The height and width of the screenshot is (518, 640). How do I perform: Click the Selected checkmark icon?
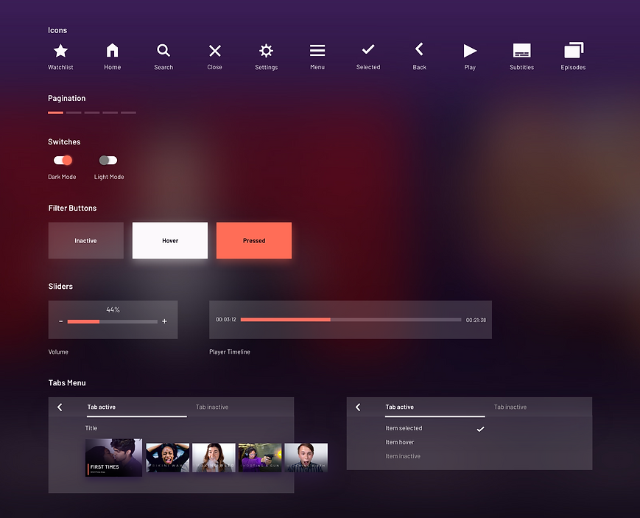coord(368,50)
